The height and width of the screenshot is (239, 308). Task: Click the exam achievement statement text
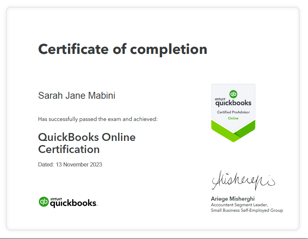97,119
